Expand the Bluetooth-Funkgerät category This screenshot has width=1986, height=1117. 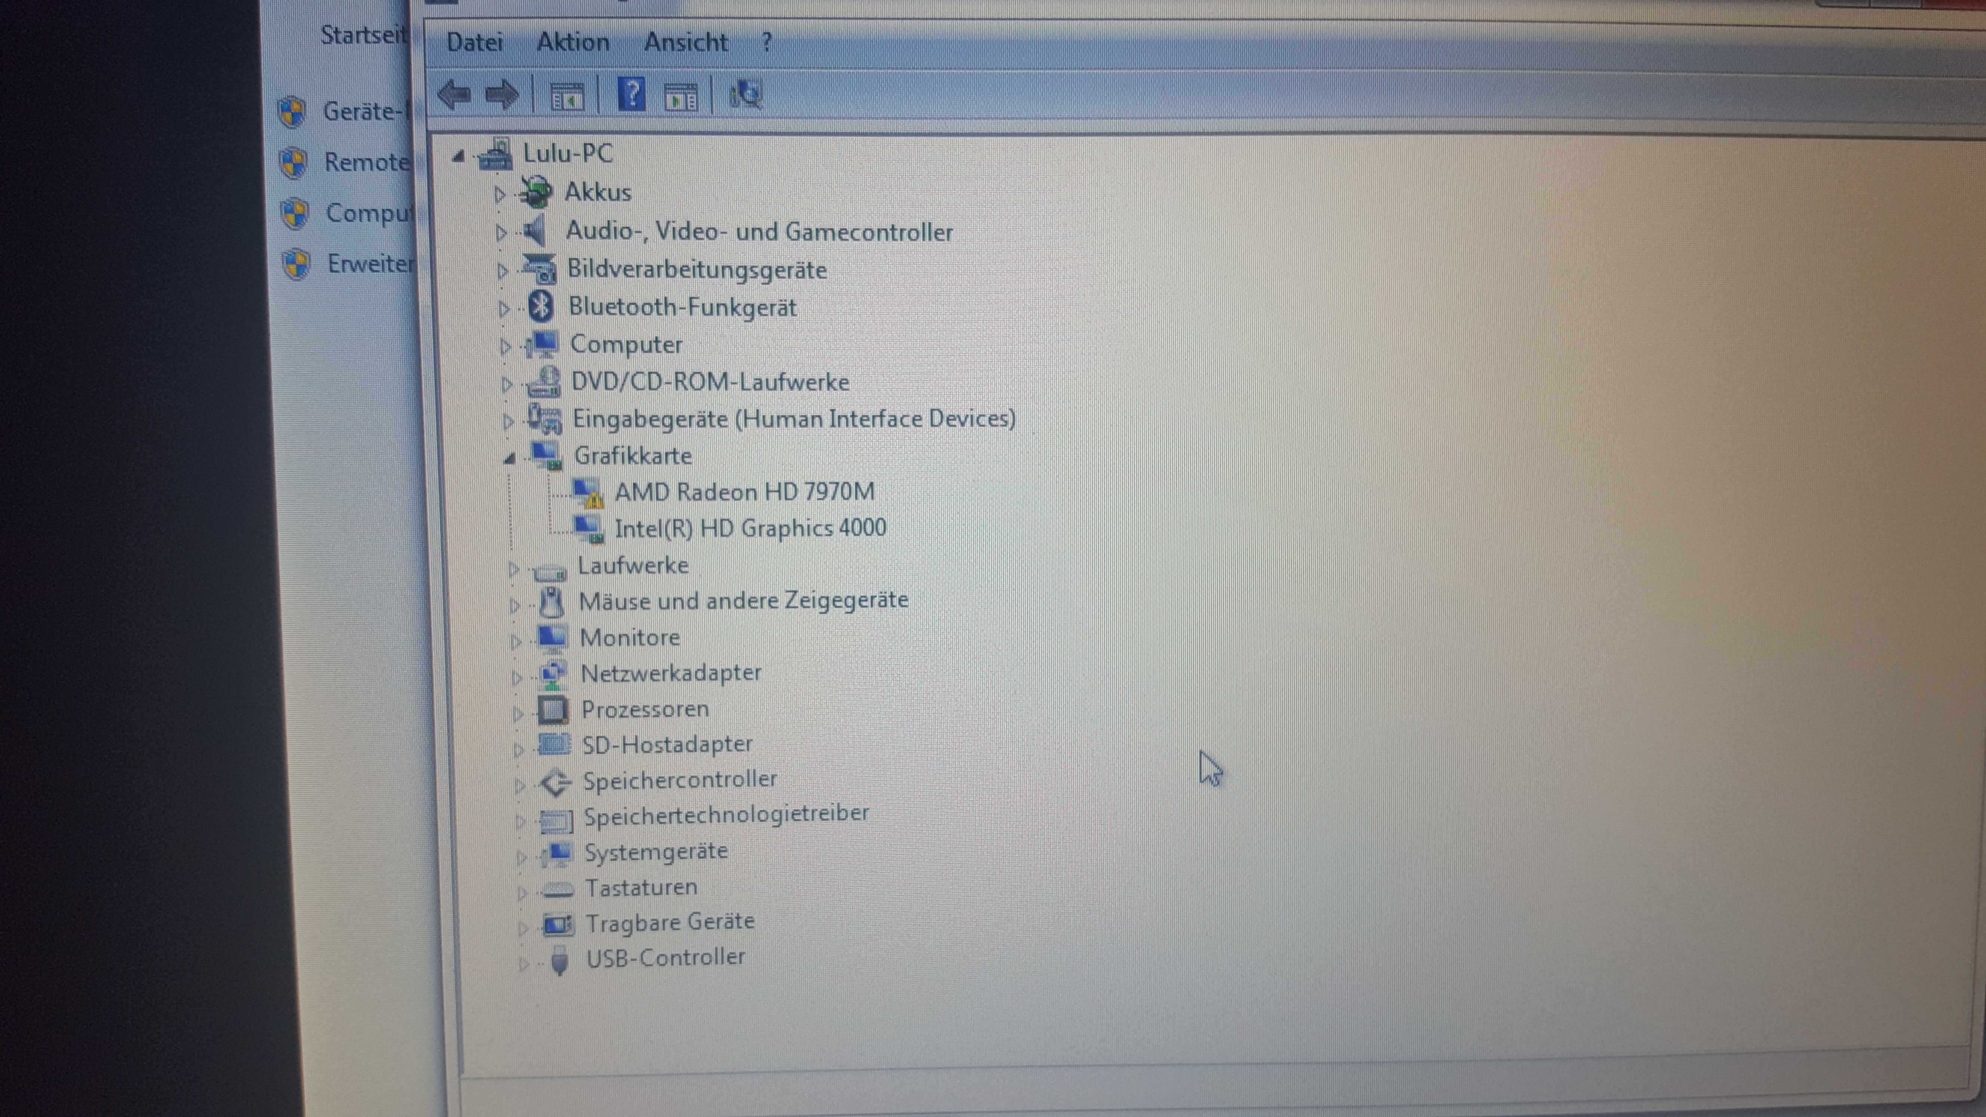pyautogui.click(x=504, y=308)
